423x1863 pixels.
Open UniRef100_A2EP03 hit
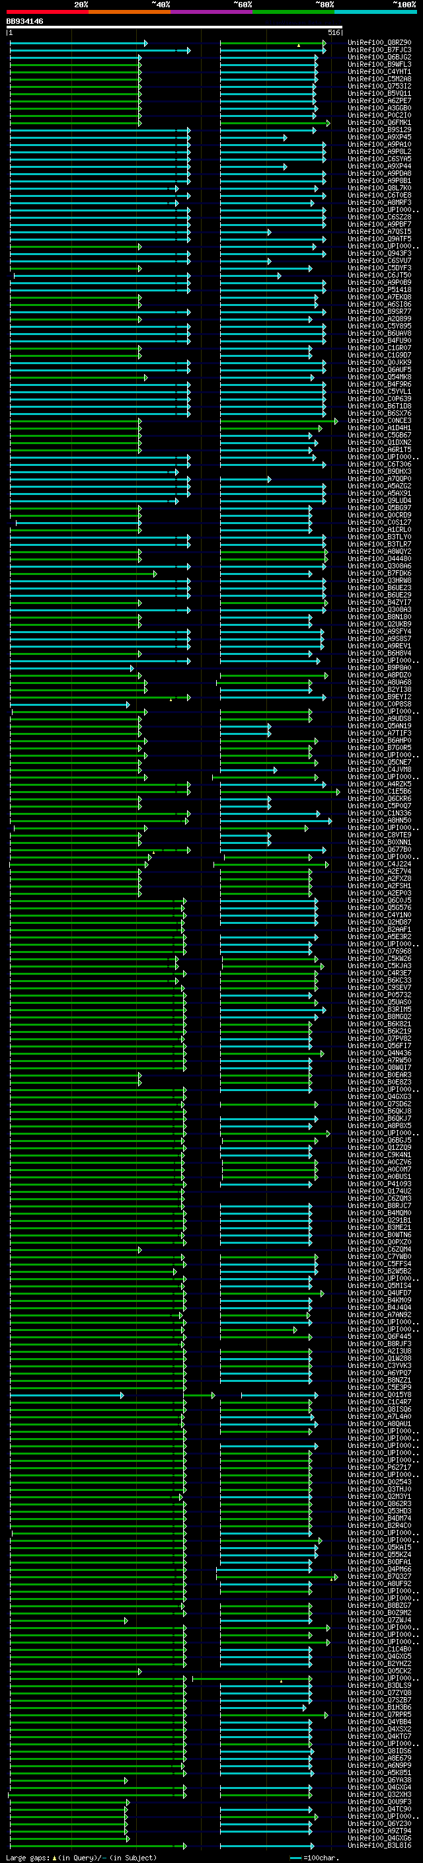379,894
